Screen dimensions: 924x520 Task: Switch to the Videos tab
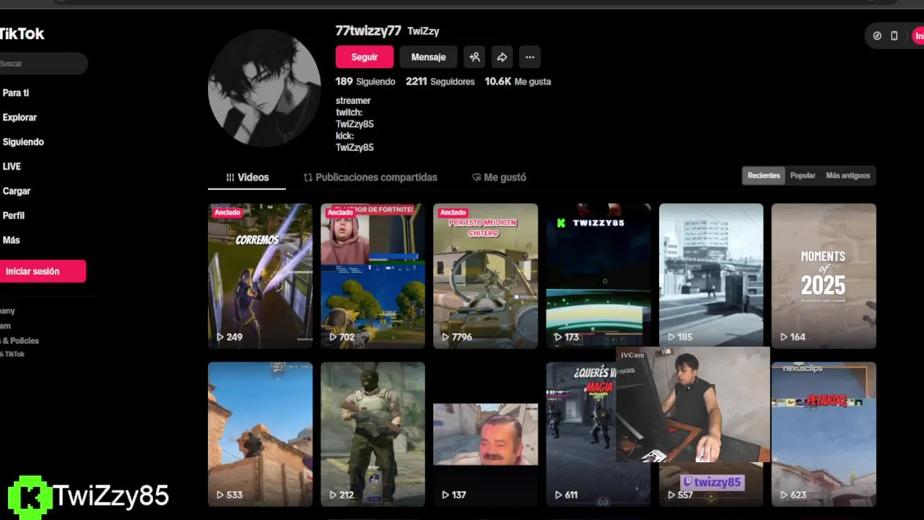pyautogui.click(x=247, y=177)
